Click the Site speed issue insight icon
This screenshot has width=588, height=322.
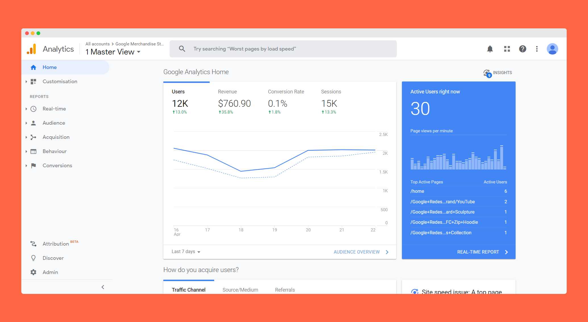pyautogui.click(x=414, y=292)
